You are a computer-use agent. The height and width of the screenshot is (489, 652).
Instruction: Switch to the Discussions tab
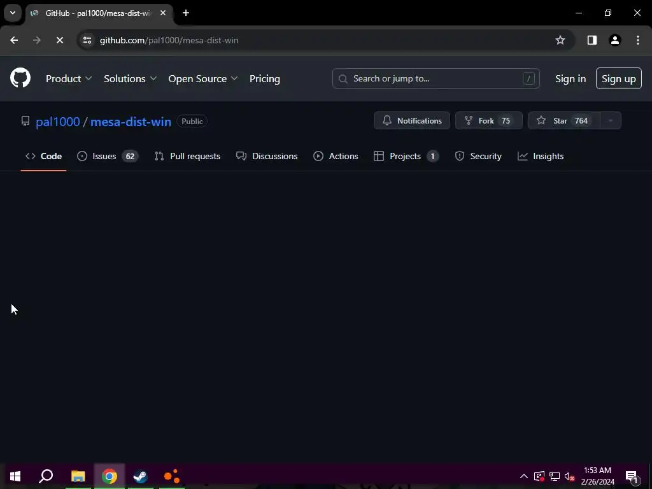[267, 157]
